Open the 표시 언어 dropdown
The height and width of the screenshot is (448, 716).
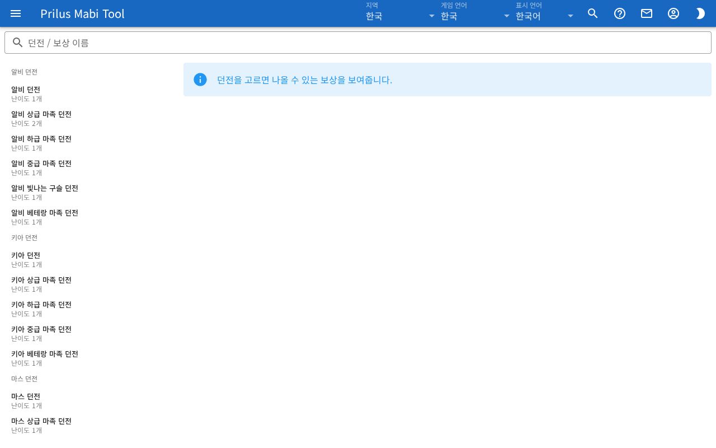(x=545, y=13)
